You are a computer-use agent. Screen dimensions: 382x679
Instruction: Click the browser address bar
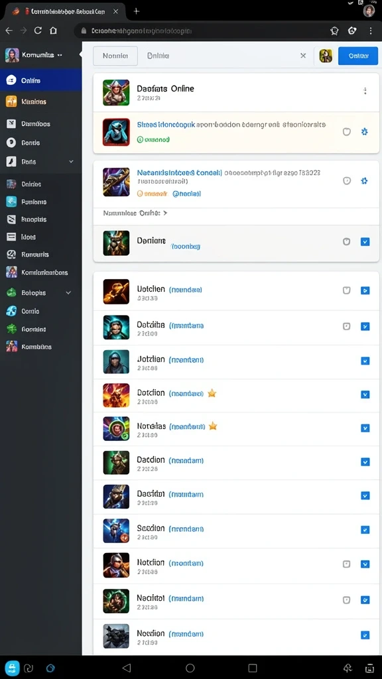(199, 31)
